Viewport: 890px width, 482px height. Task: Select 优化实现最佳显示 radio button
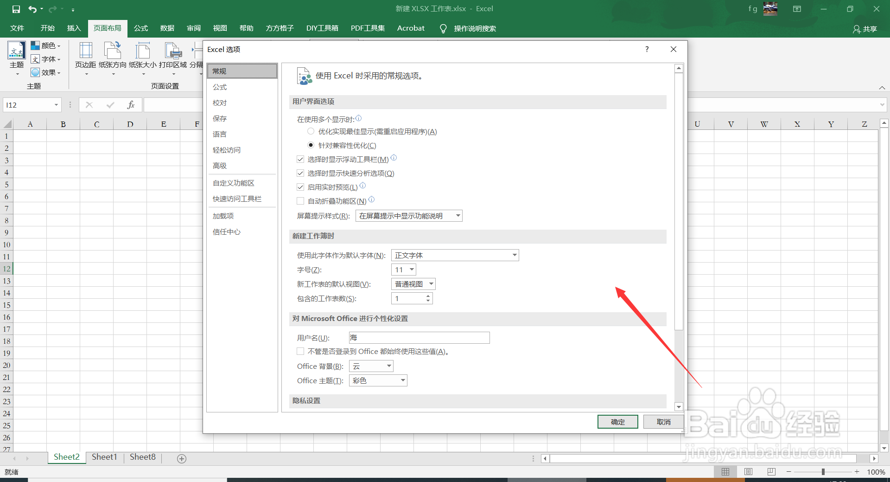pyautogui.click(x=311, y=131)
